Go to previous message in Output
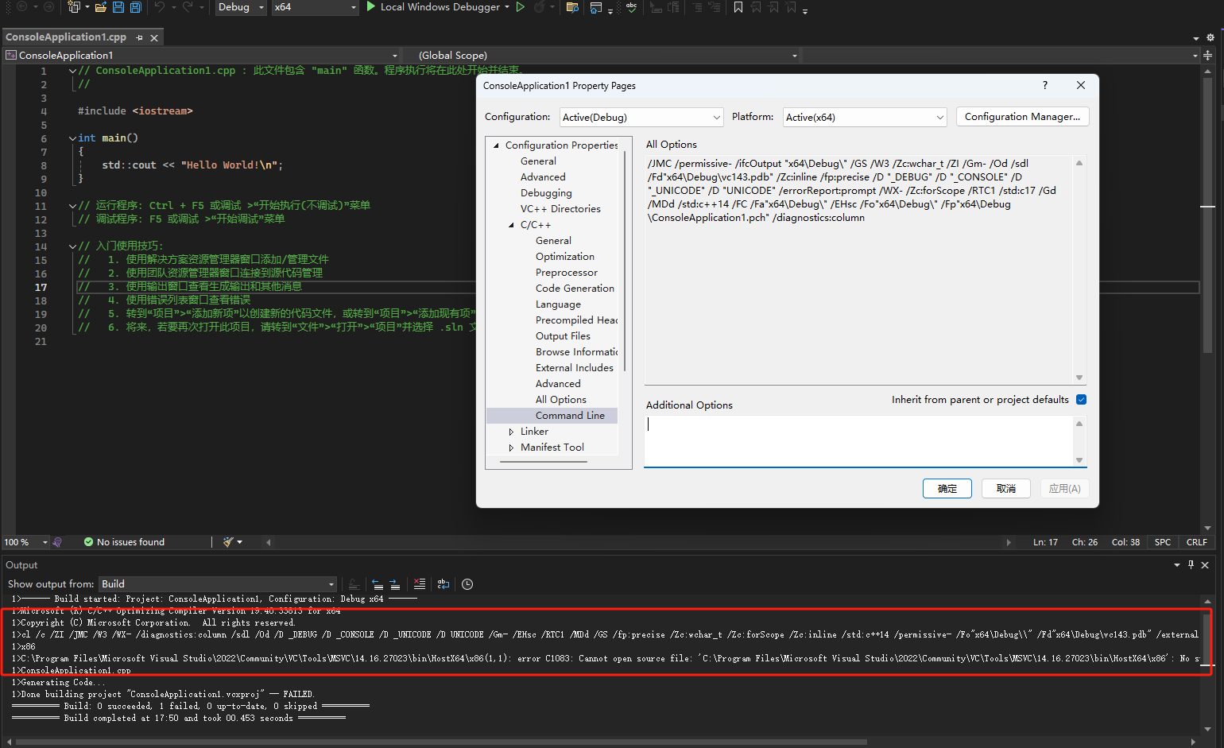 coord(377,584)
